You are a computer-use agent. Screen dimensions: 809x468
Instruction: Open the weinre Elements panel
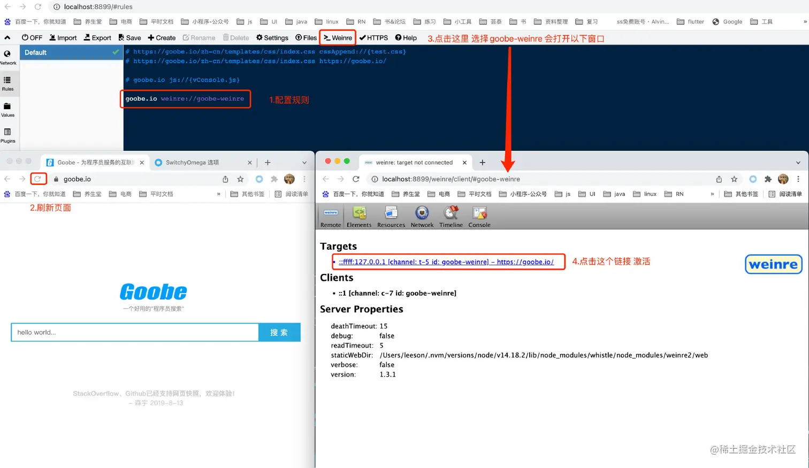click(x=359, y=217)
